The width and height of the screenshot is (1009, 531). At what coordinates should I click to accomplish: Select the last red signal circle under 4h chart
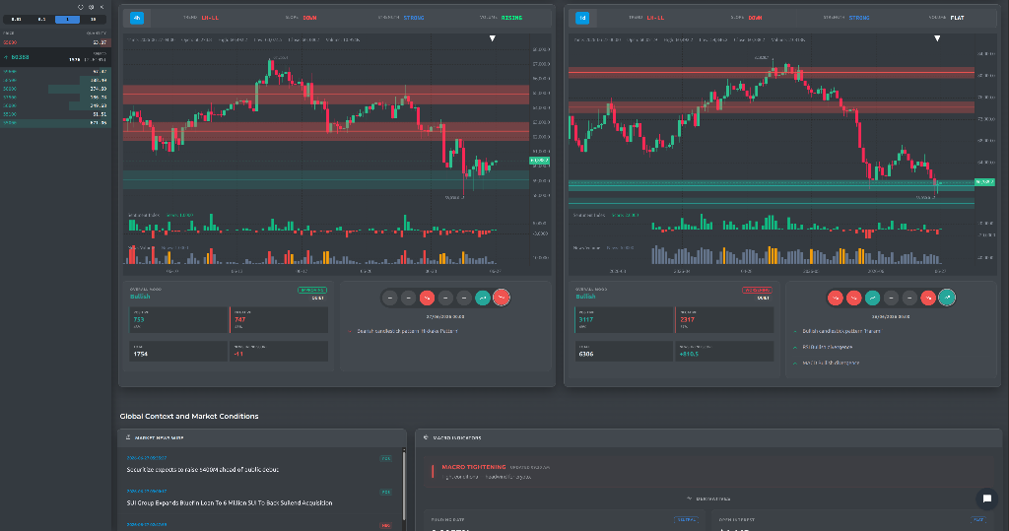click(x=501, y=298)
